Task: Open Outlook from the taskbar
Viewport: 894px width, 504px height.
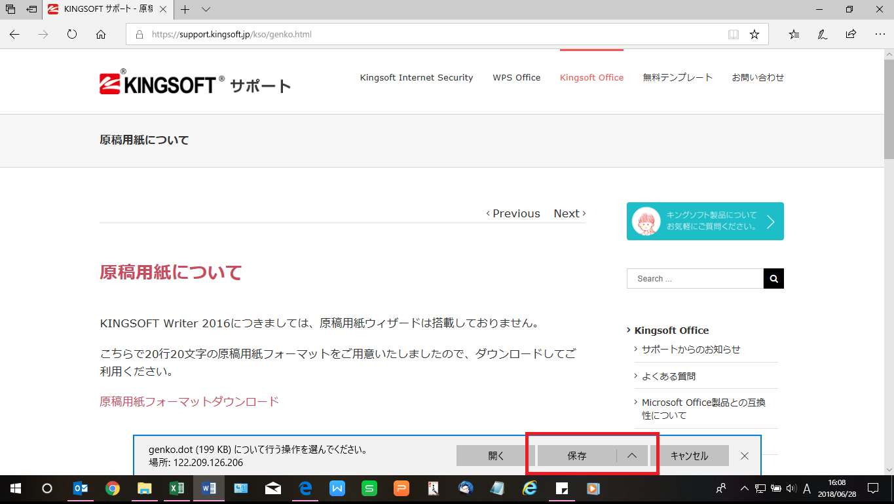Action: click(x=81, y=488)
